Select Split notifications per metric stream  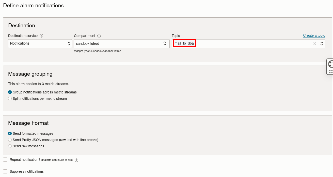(10, 98)
